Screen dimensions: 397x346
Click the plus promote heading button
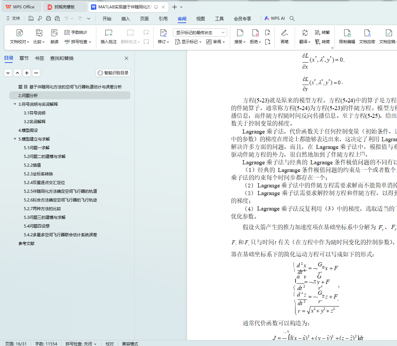pyautogui.click(x=27, y=73)
